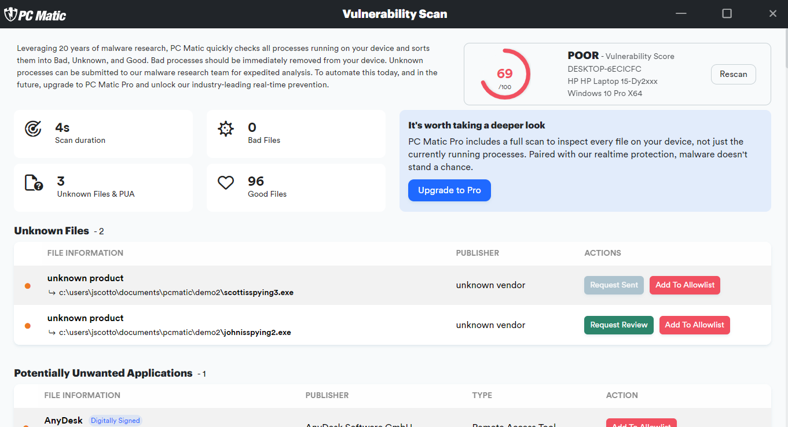Click the 69/100 vulnerability score gauge

[x=505, y=74]
